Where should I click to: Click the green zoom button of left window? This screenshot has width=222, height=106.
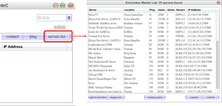click(62, 6)
